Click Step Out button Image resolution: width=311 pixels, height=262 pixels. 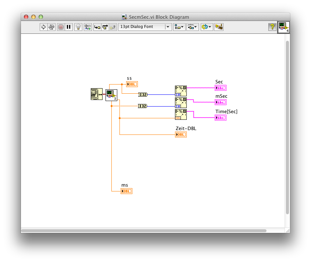pyautogui.click(x=112, y=27)
